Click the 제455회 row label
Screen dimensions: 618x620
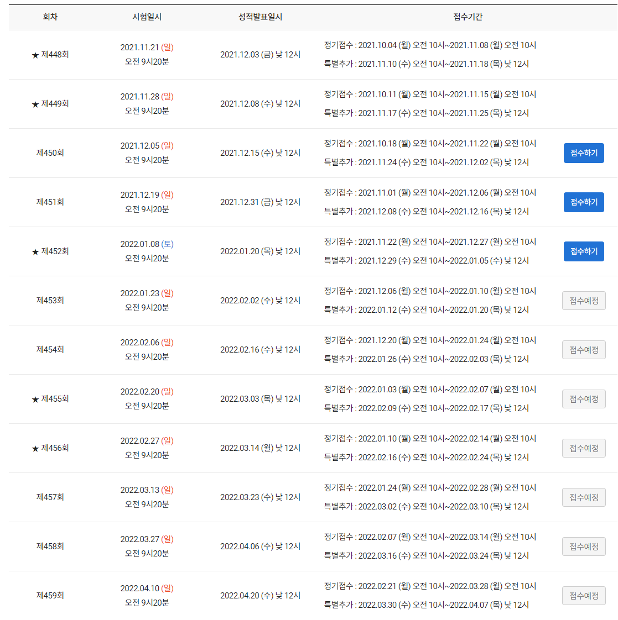tap(55, 399)
